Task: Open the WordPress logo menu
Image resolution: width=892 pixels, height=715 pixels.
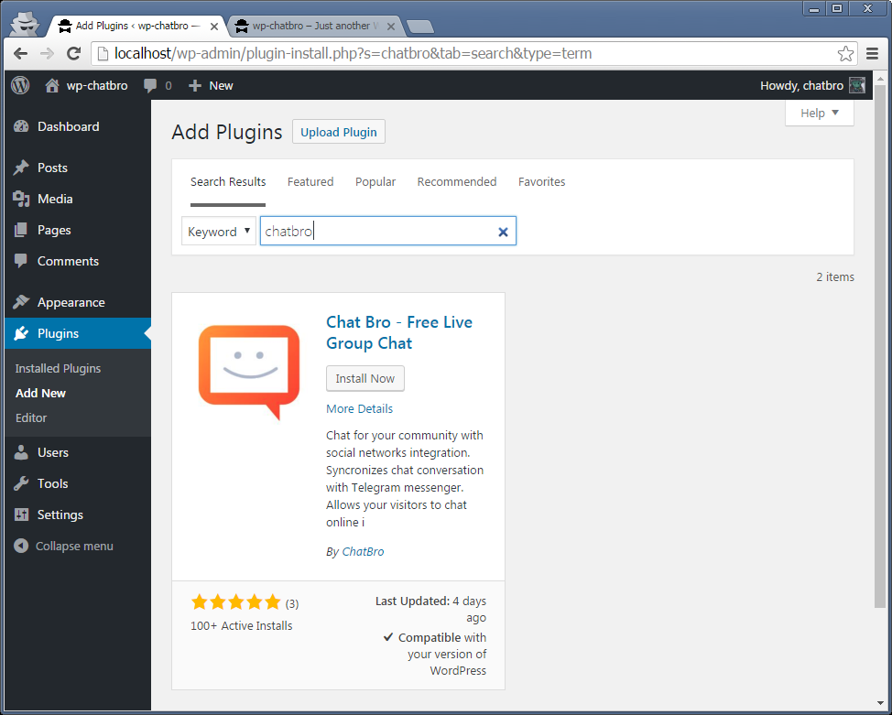Action: [x=20, y=85]
